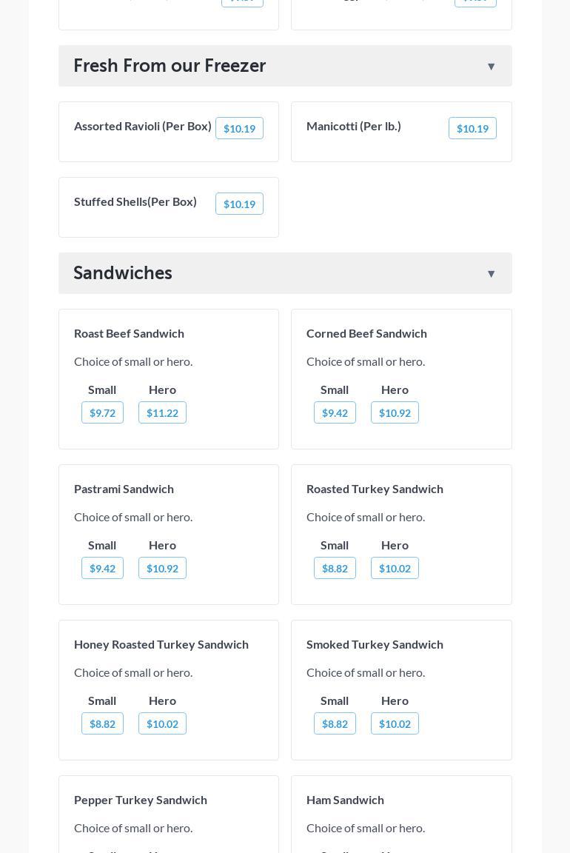The height and width of the screenshot is (853, 570).
Task: Collapse the Fresh From our Freezer section
Action: (x=491, y=67)
